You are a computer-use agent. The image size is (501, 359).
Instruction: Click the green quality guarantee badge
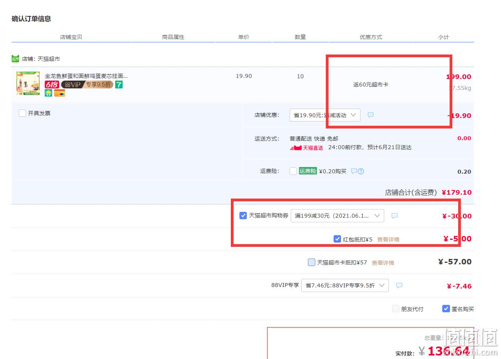point(48,93)
